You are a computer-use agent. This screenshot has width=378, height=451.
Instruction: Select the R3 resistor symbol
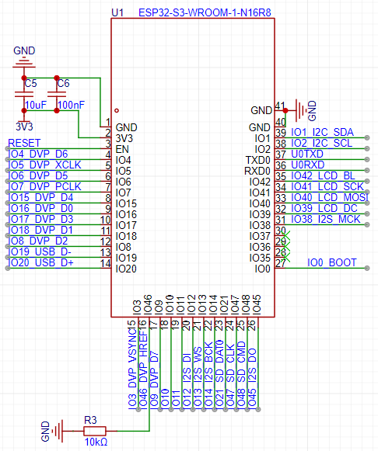pos(95,431)
